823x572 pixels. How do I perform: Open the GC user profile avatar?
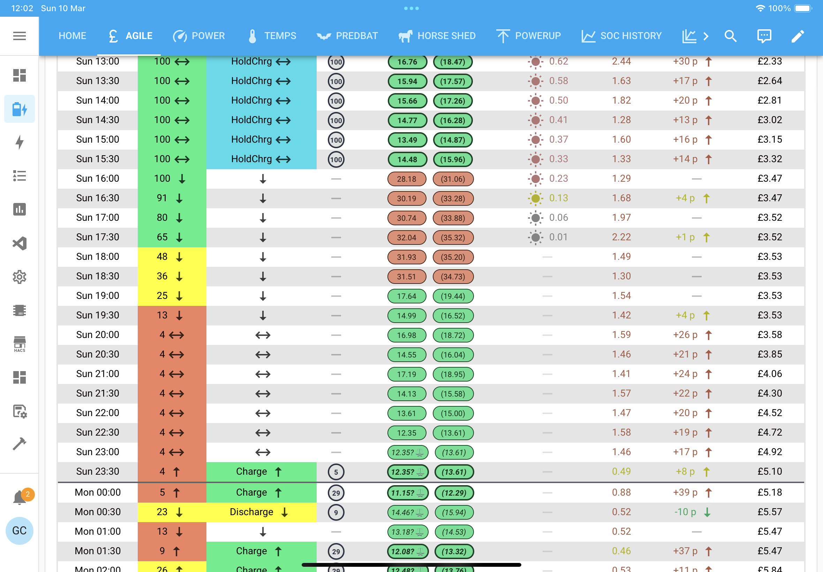click(x=19, y=531)
